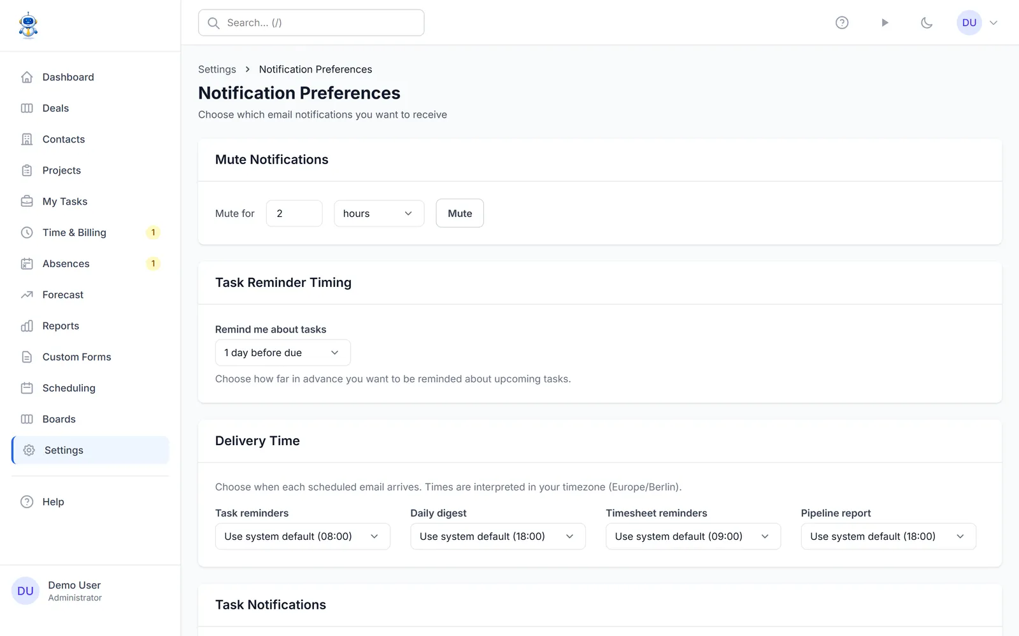Open the Task reminders delivery time dropdown
The width and height of the screenshot is (1019, 636).
coord(303,537)
